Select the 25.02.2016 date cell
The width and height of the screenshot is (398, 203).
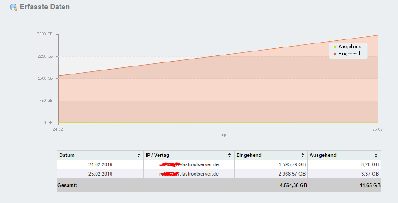100,174
